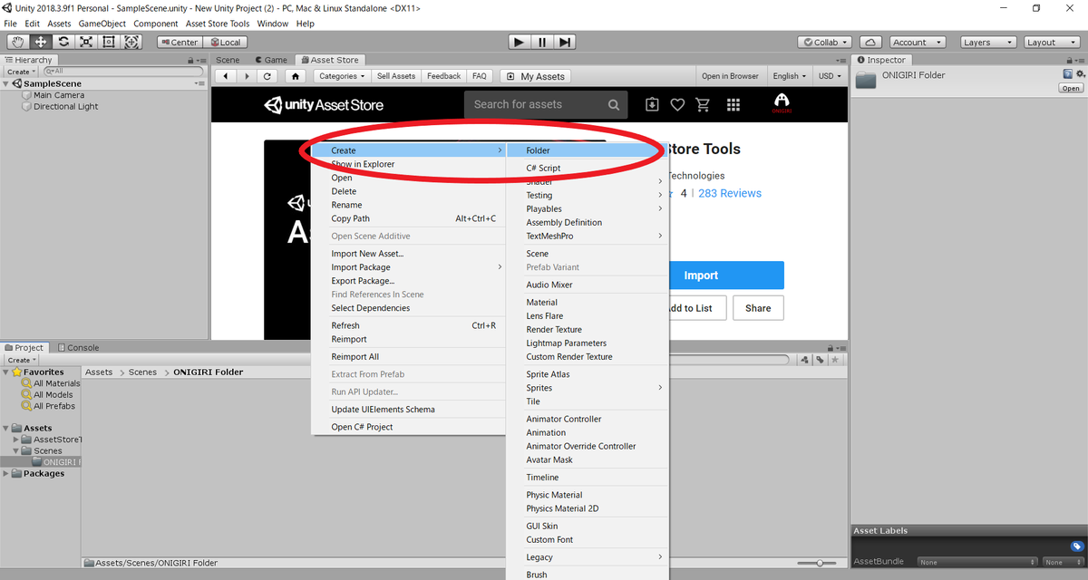Switch to the Console tab
Viewport: 1088px width, 580px height.
coord(78,347)
